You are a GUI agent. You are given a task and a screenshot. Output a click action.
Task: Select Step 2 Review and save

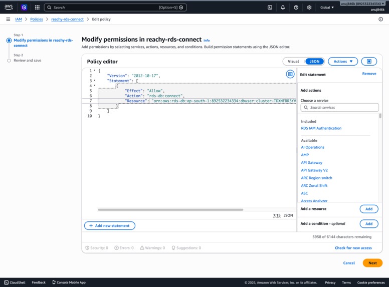[9, 61]
